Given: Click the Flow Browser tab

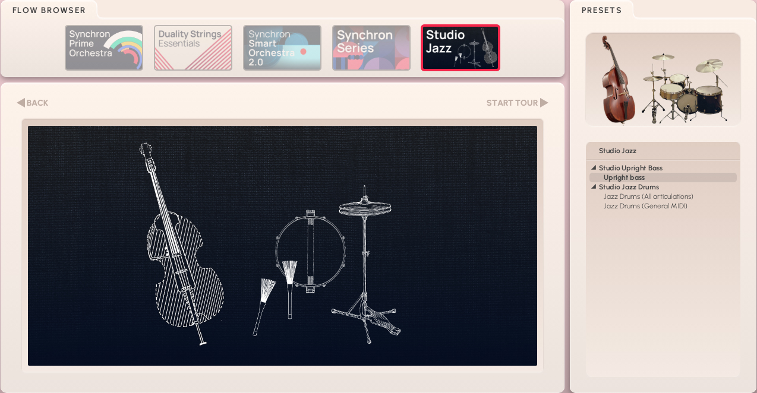Looking at the screenshot, I should (x=49, y=10).
